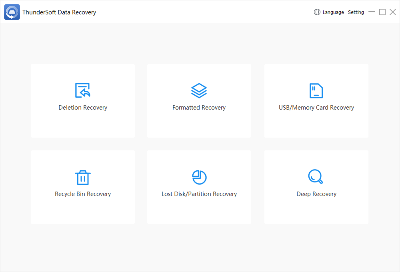The image size is (400, 272).
Task: Select the Deletion Recovery arrow-image icon
Action: pyautogui.click(x=83, y=90)
